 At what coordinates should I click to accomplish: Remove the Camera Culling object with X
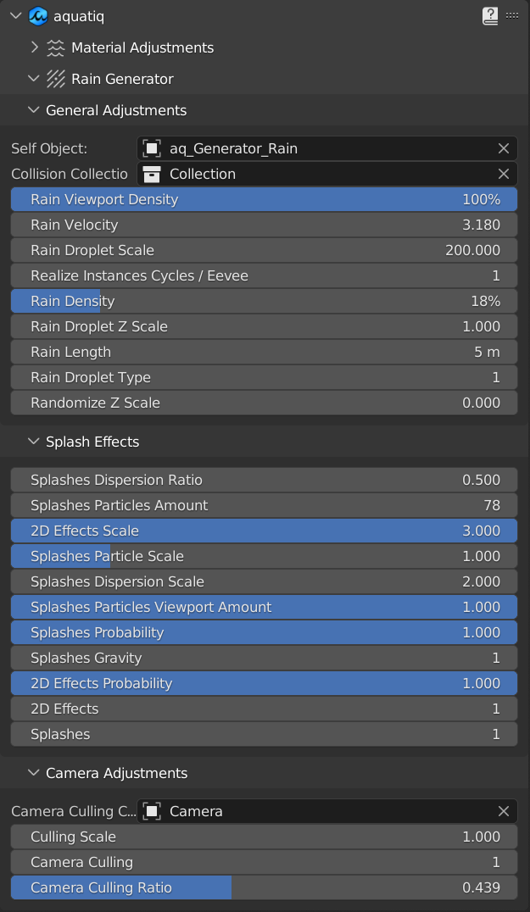pos(503,811)
